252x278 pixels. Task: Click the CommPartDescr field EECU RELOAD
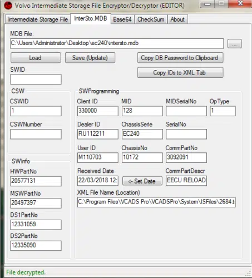[186, 181]
